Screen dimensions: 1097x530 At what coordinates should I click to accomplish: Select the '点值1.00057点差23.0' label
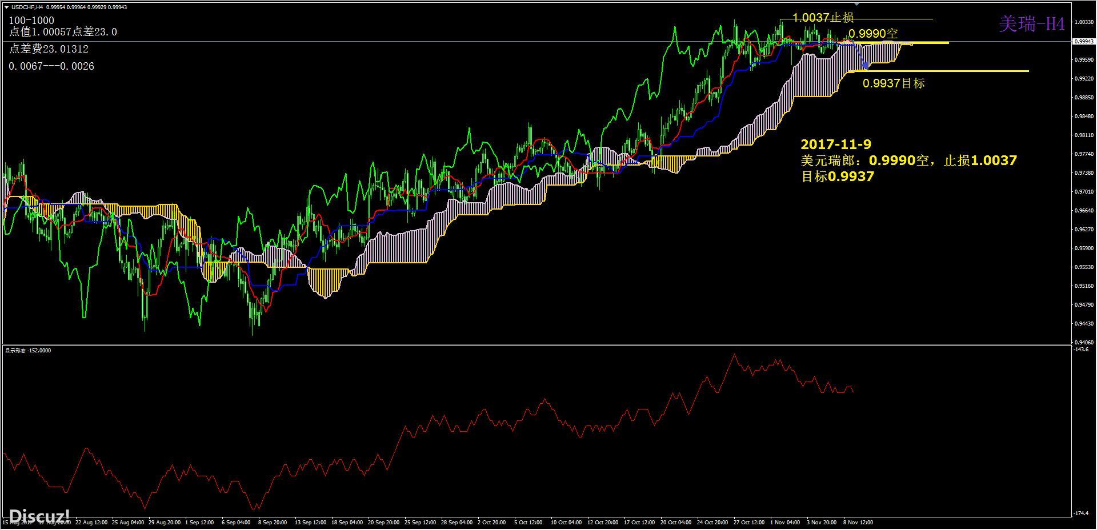click(63, 32)
